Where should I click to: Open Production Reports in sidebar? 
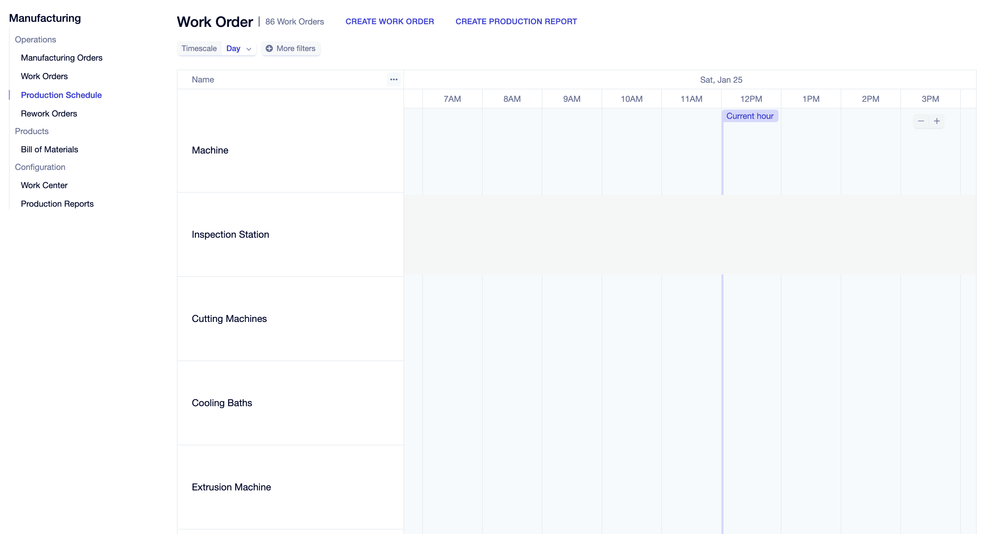[x=57, y=204]
